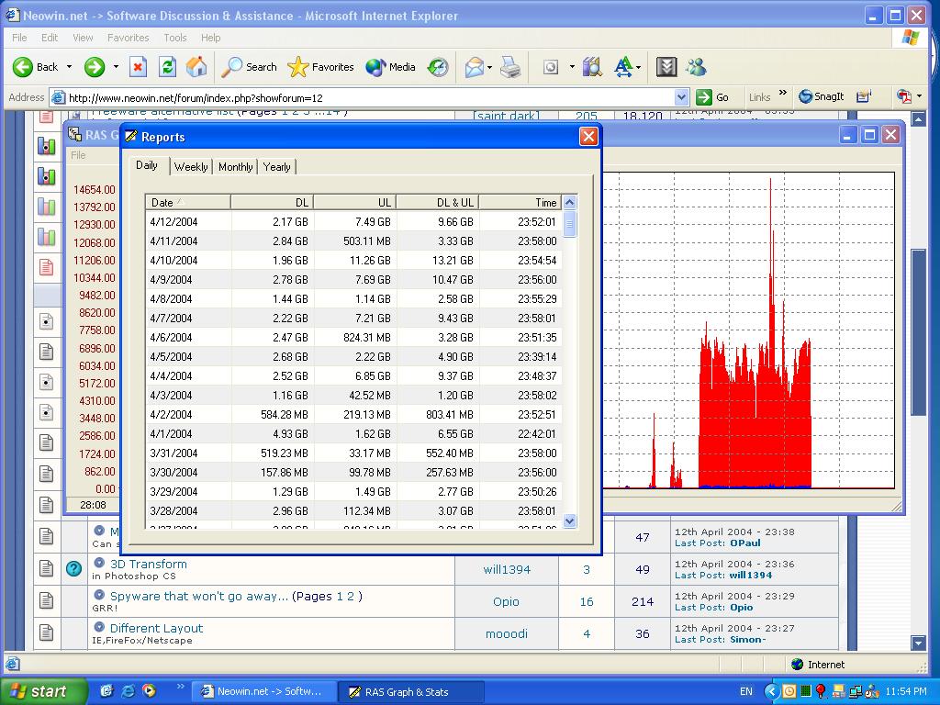Viewport: 940px width, 705px height.
Task: Click the Stop button in toolbar
Action: tap(138, 67)
